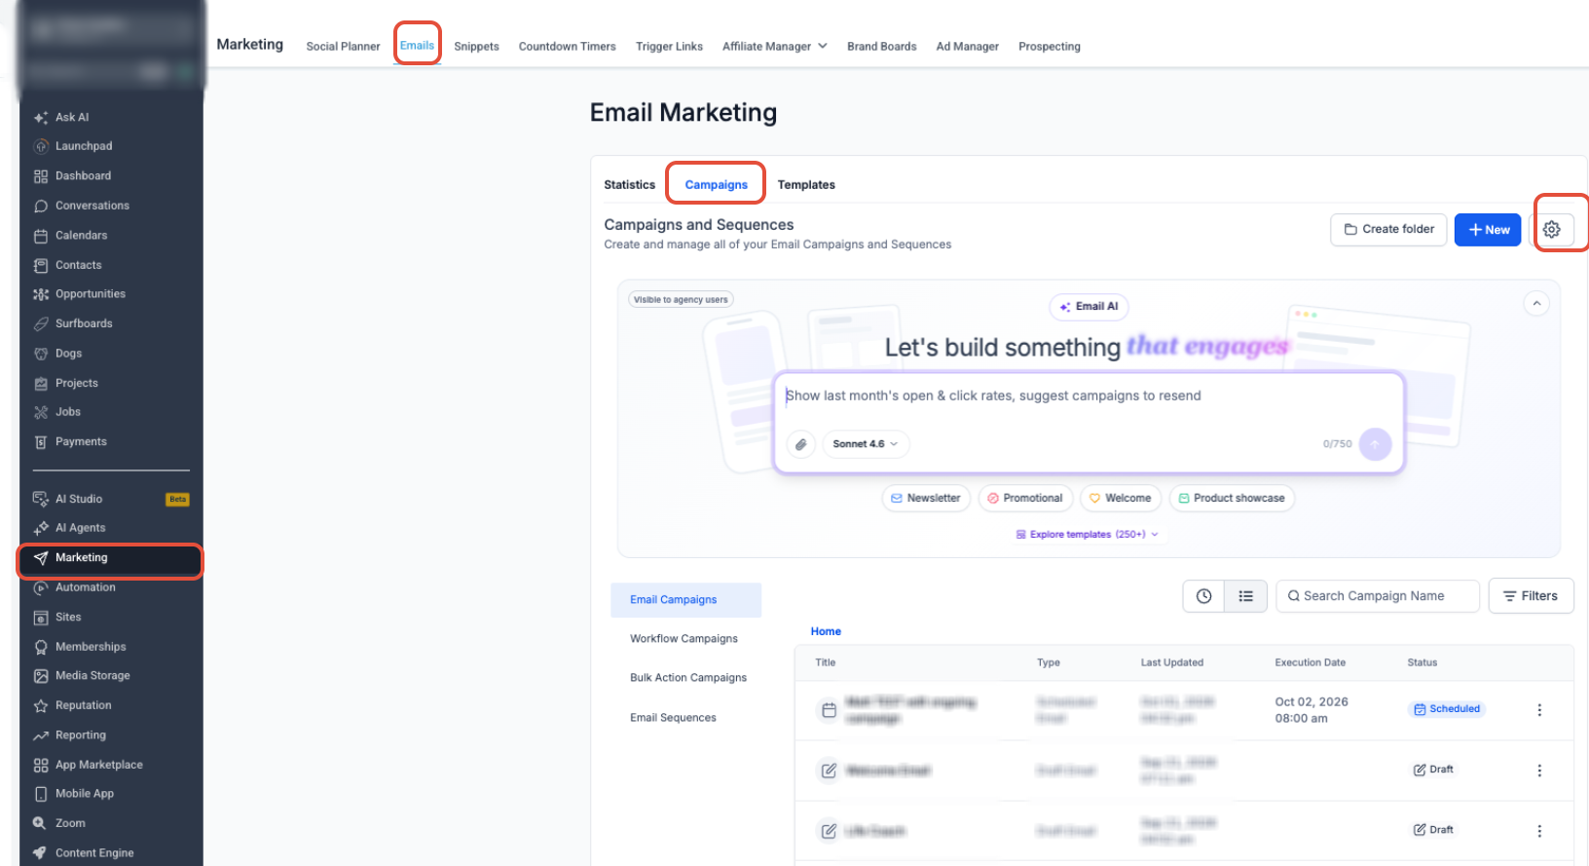This screenshot has height=866, width=1589.
Task: Collapse the Email AI panel
Action: 1536,303
